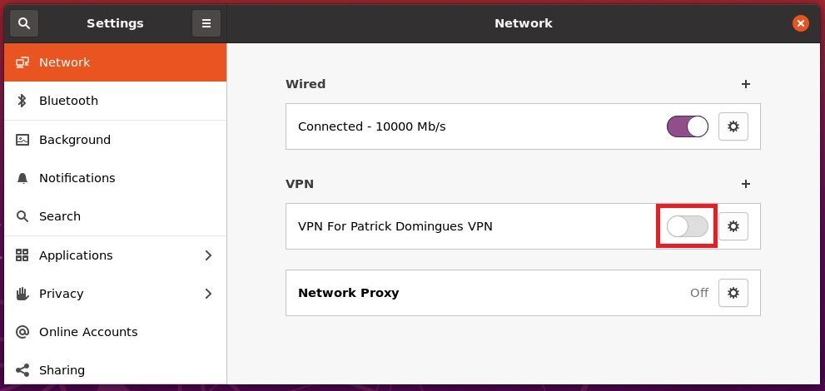Open the Sharing settings panel

tap(115, 370)
